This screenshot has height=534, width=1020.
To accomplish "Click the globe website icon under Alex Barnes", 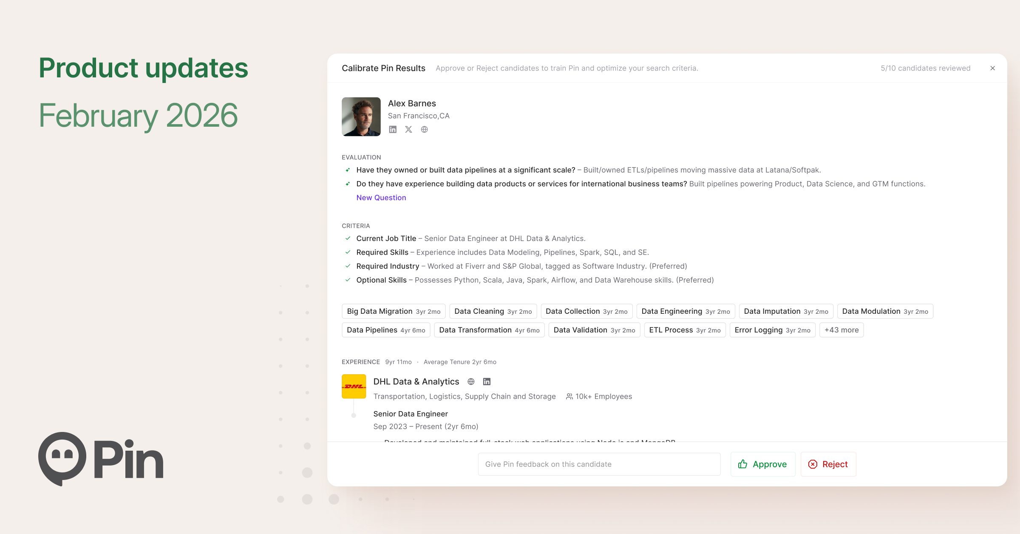I will pyautogui.click(x=424, y=129).
